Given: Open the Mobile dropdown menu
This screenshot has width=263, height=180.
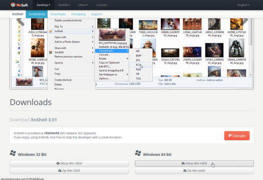Looking at the screenshot, I should click(64, 5).
